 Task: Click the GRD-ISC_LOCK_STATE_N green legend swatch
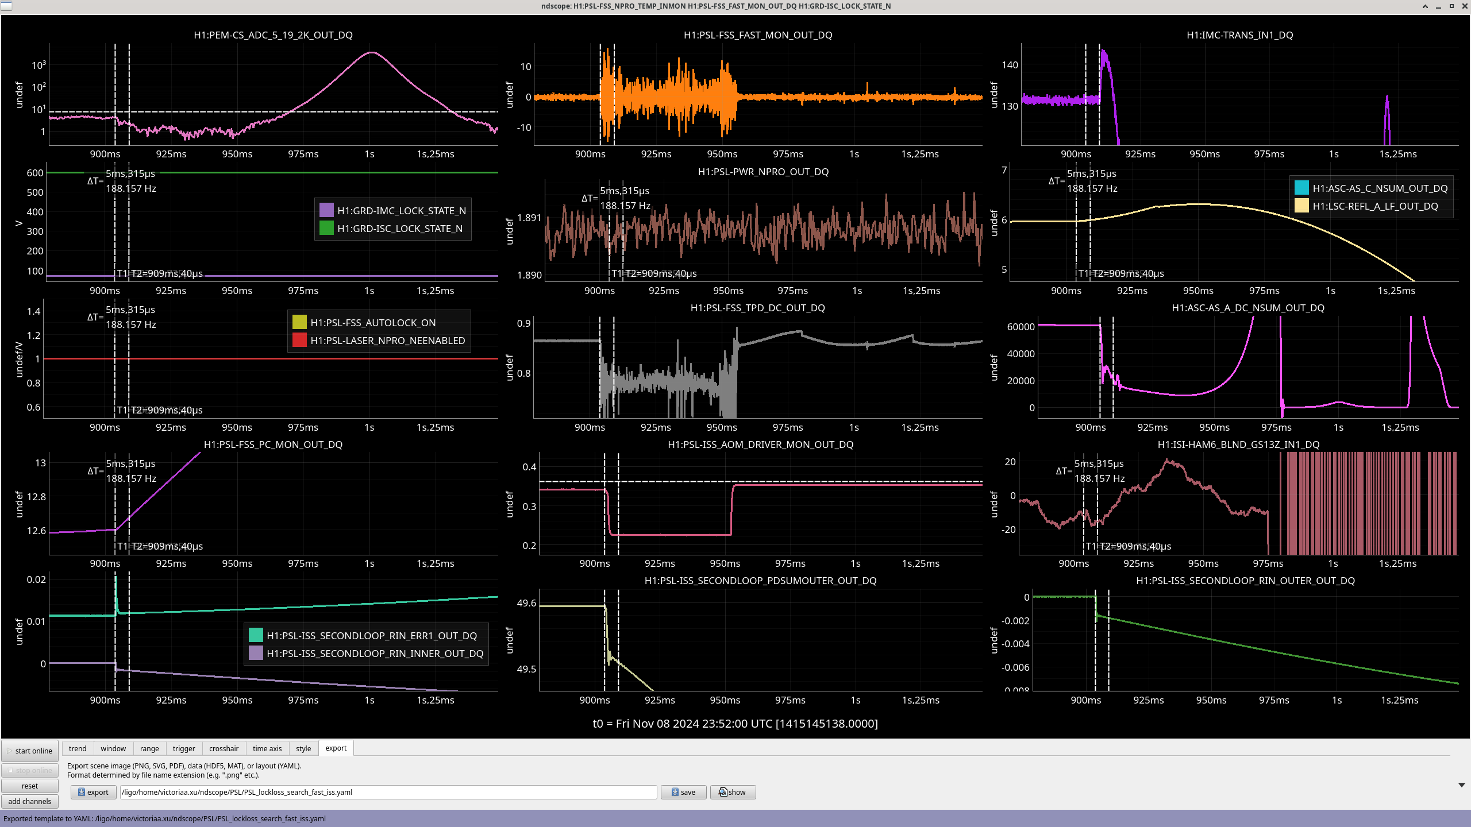(326, 228)
